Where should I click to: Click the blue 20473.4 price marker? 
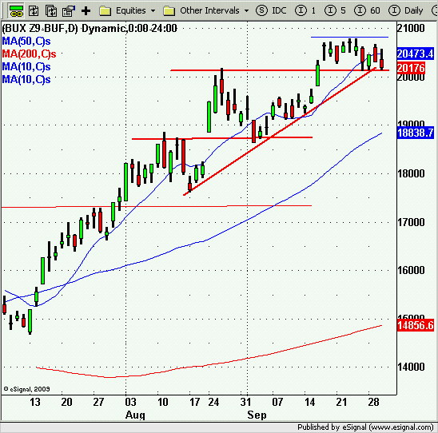pyautogui.click(x=416, y=54)
